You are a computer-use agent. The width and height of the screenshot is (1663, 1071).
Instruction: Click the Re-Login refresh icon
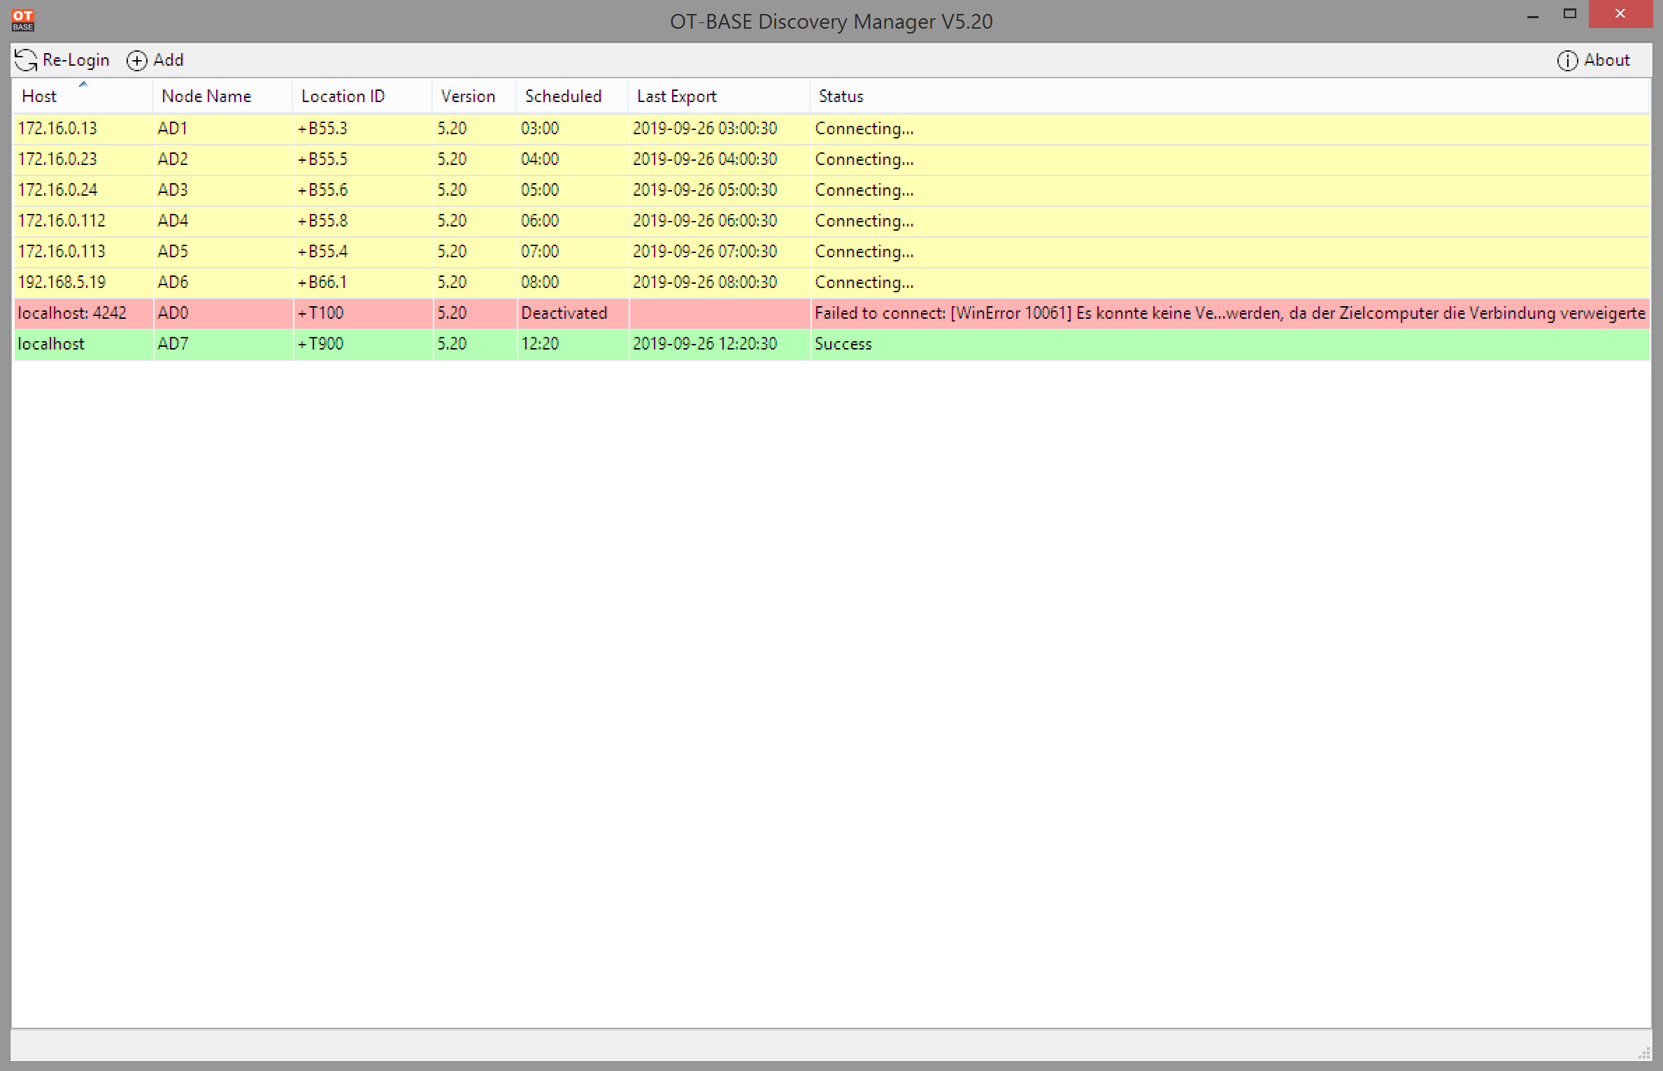coord(26,60)
